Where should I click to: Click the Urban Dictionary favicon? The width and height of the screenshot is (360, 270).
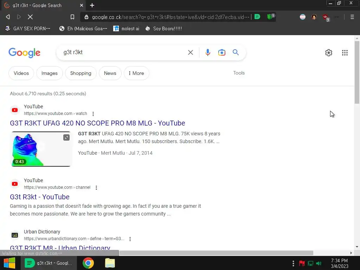coord(15,235)
